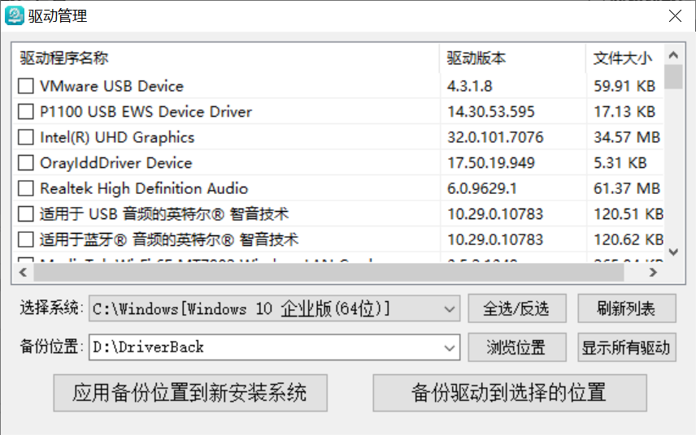Close the 驱动管理 window
Screen dimensions: 696x435
pos(675,16)
